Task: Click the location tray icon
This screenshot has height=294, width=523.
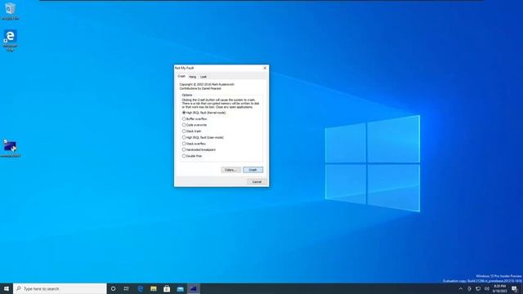Action: coord(469,288)
